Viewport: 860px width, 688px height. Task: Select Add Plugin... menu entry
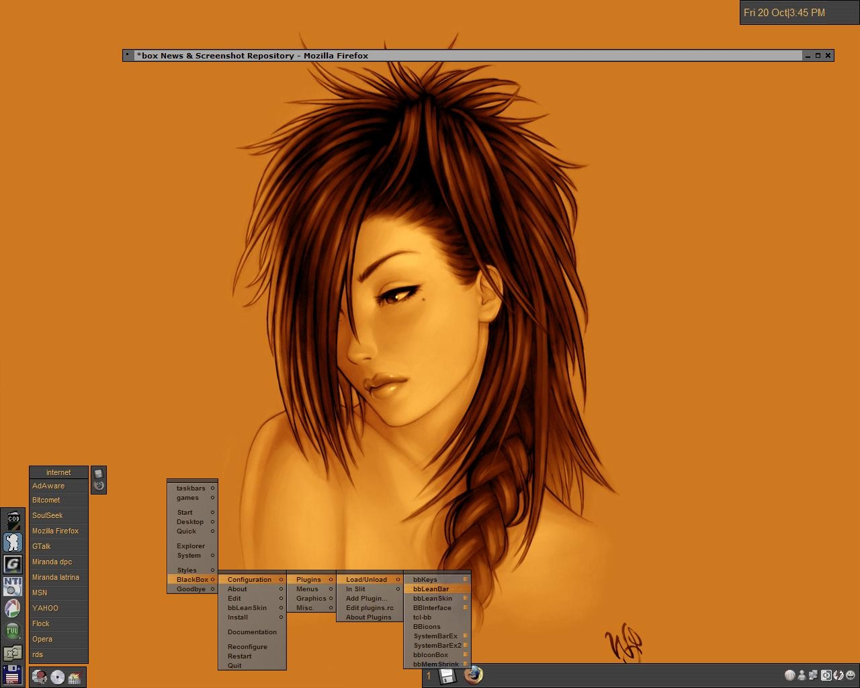pyautogui.click(x=370, y=599)
